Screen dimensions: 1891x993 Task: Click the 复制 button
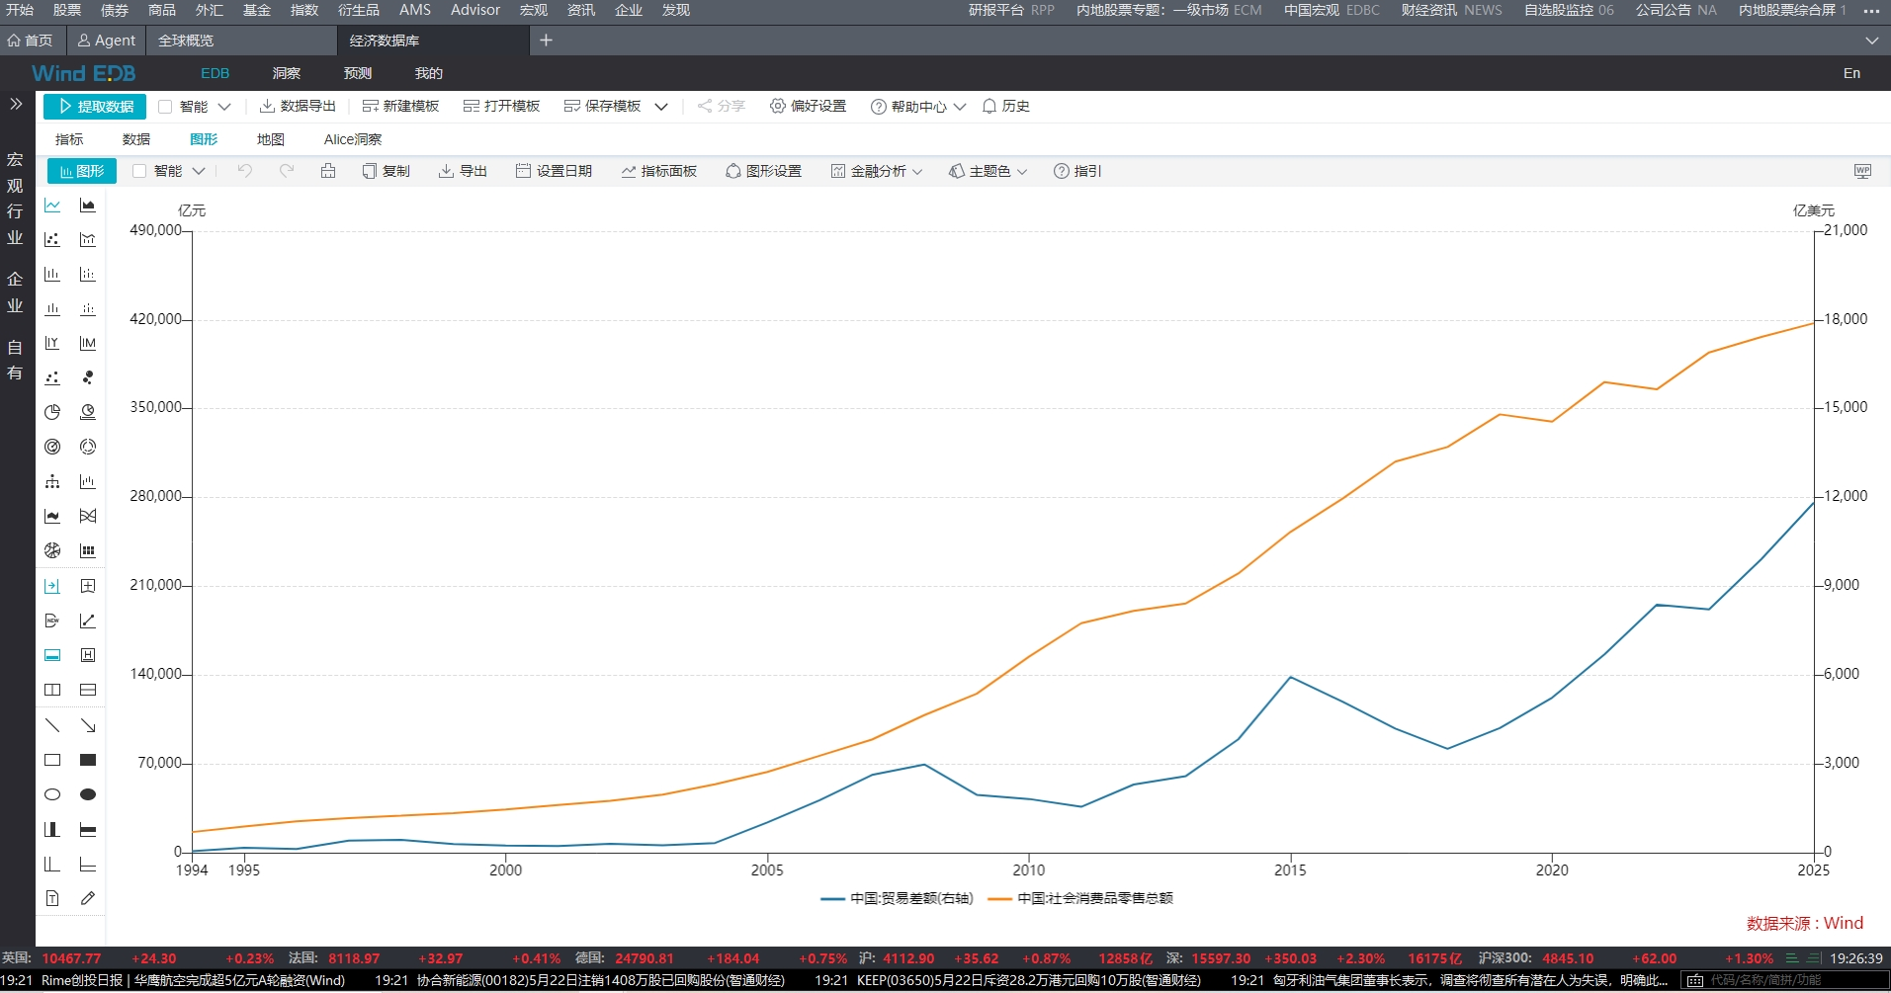point(386,171)
